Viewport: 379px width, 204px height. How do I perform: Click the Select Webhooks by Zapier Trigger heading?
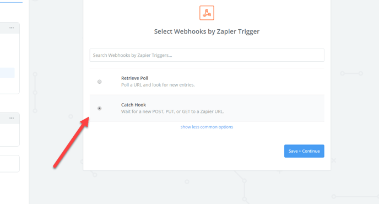click(x=207, y=31)
